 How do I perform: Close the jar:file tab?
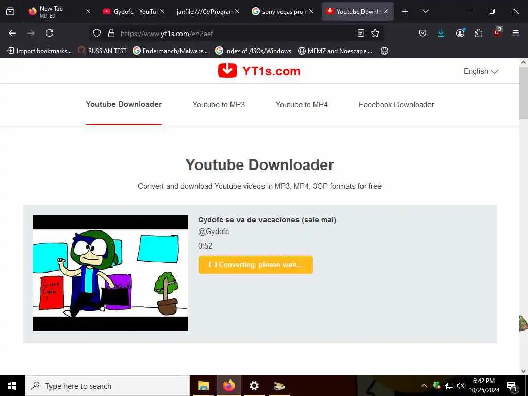[237, 11]
